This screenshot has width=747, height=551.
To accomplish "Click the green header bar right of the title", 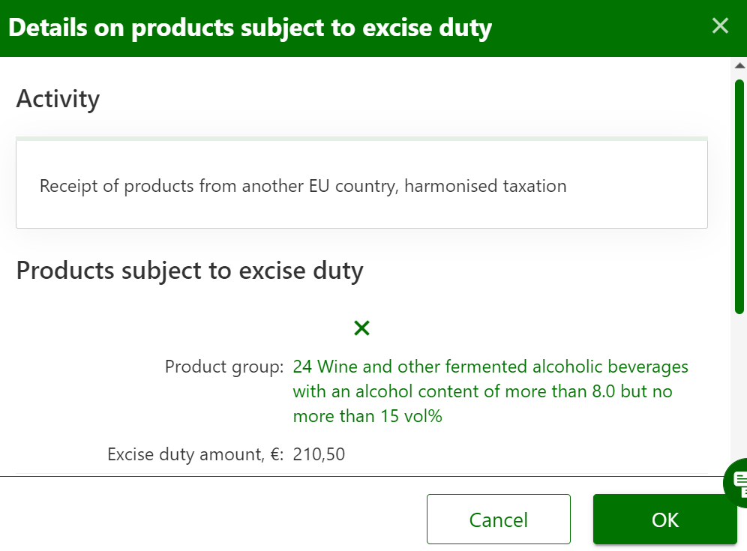I will tap(600, 28).
